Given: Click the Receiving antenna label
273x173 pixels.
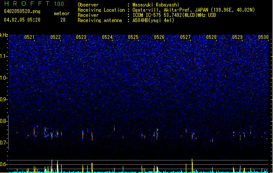Looking at the screenshot, I should point(100,20).
